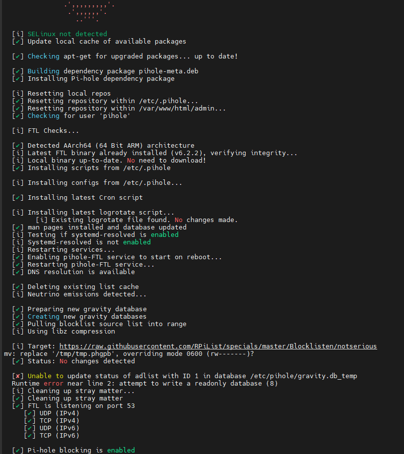Image resolution: width=404 pixels, height=454 pixels.
Task: Click the checkmark before "Pi-hole blocking is enabled"
Action: [18, 451]
